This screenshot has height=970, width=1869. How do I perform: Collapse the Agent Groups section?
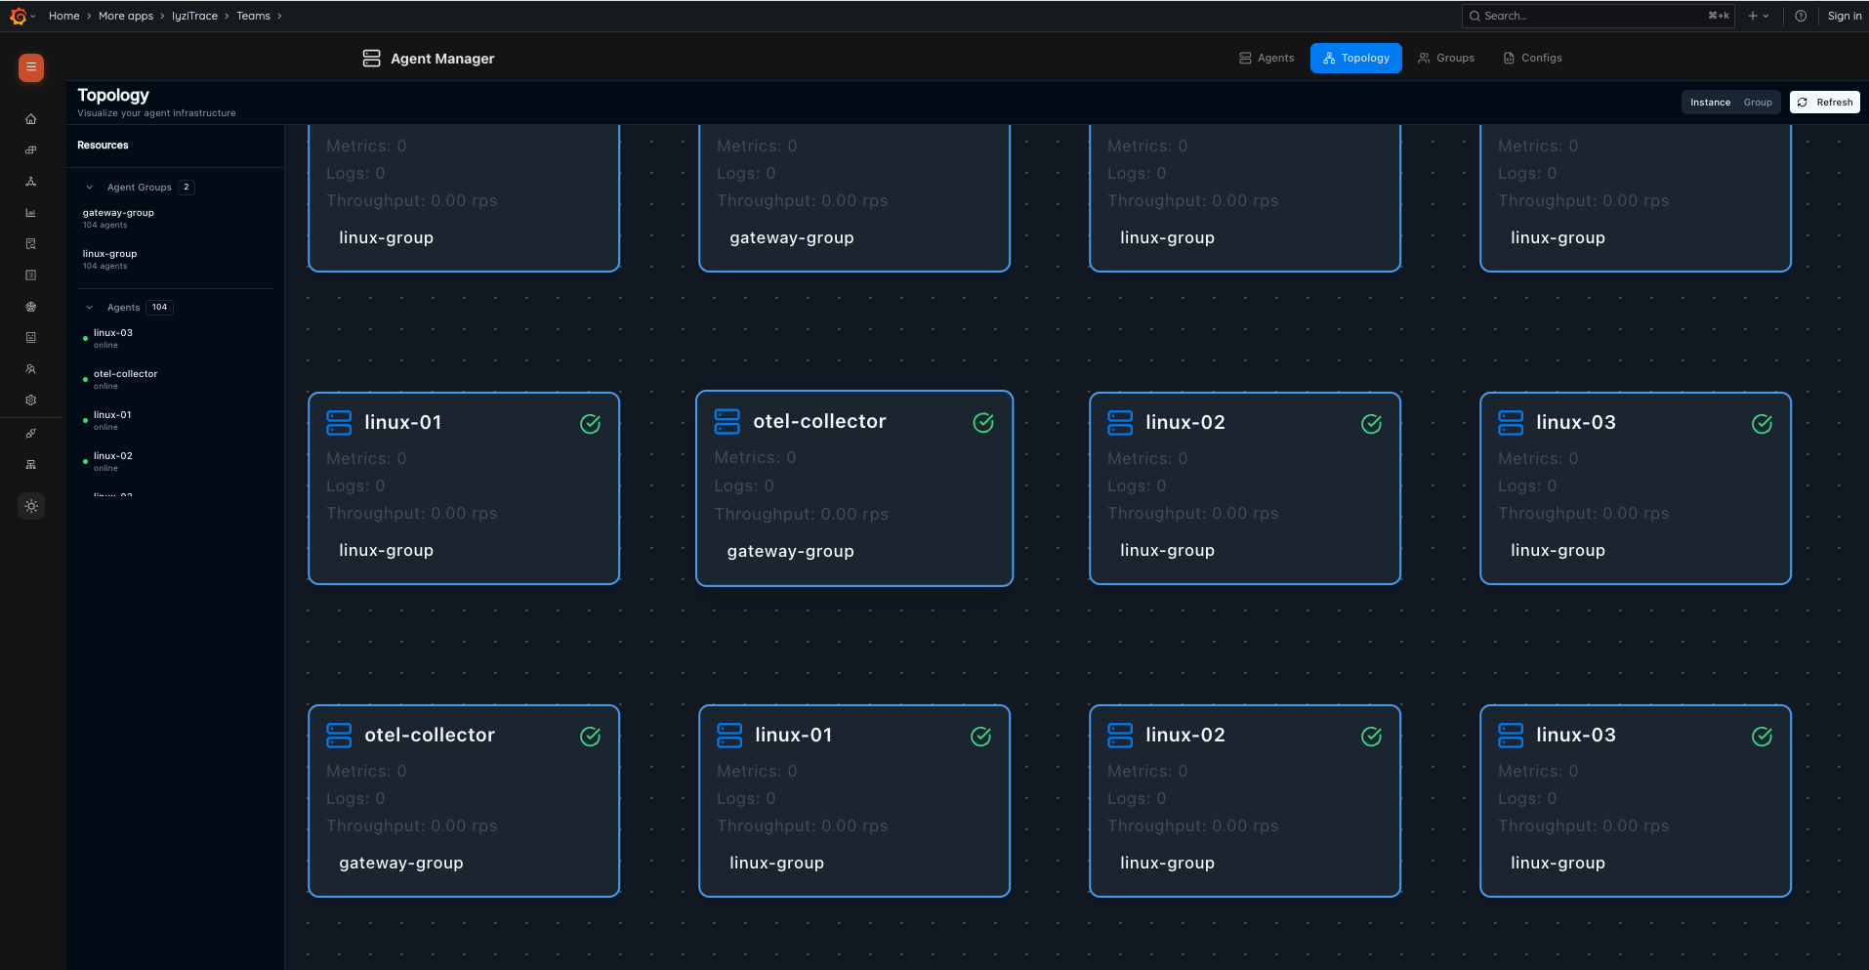[x=90, y=188]
